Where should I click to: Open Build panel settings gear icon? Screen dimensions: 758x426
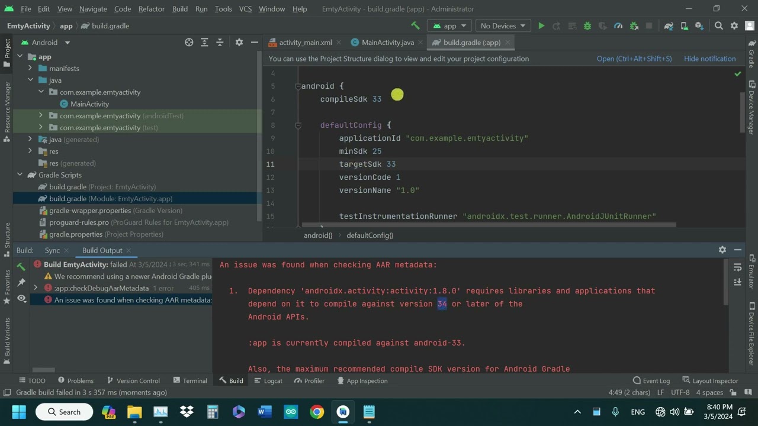click(722, 250)
